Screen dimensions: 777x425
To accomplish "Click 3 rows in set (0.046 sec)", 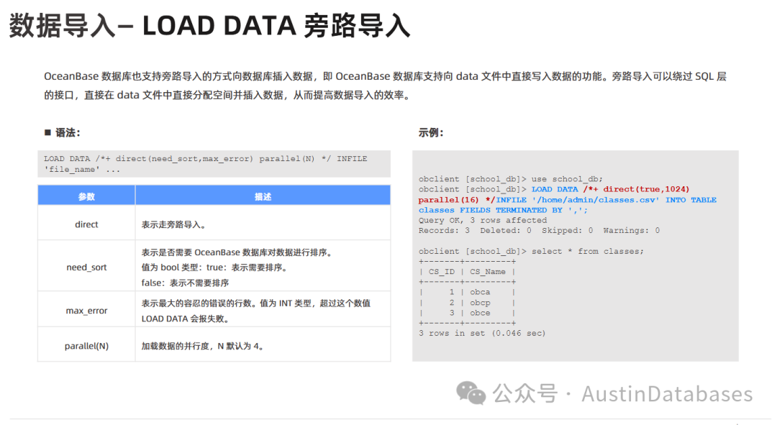I will [x=481, y=334].
